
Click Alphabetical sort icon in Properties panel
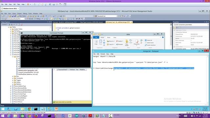click(x=177, y=28)
